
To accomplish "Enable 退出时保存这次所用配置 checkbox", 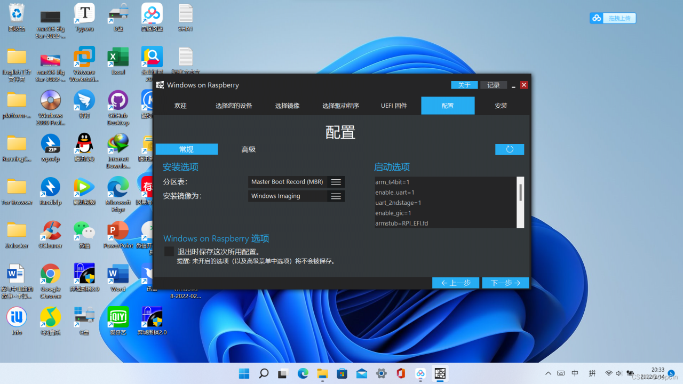I will [169, 251].
